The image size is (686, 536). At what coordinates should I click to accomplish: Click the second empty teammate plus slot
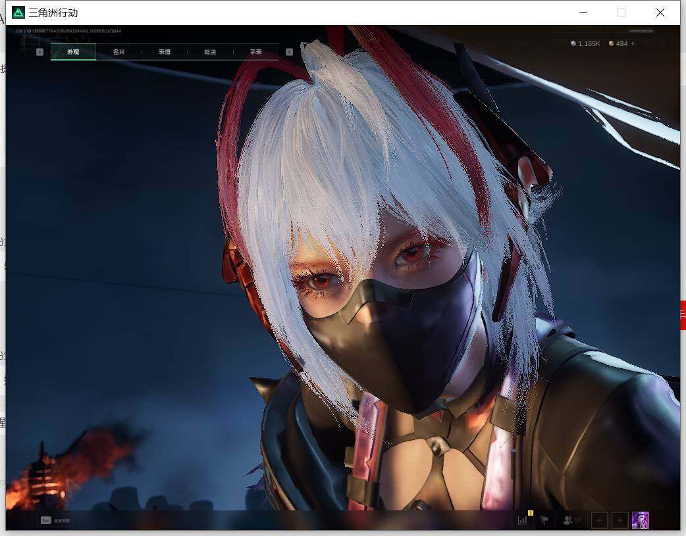[x=620, y=520]
